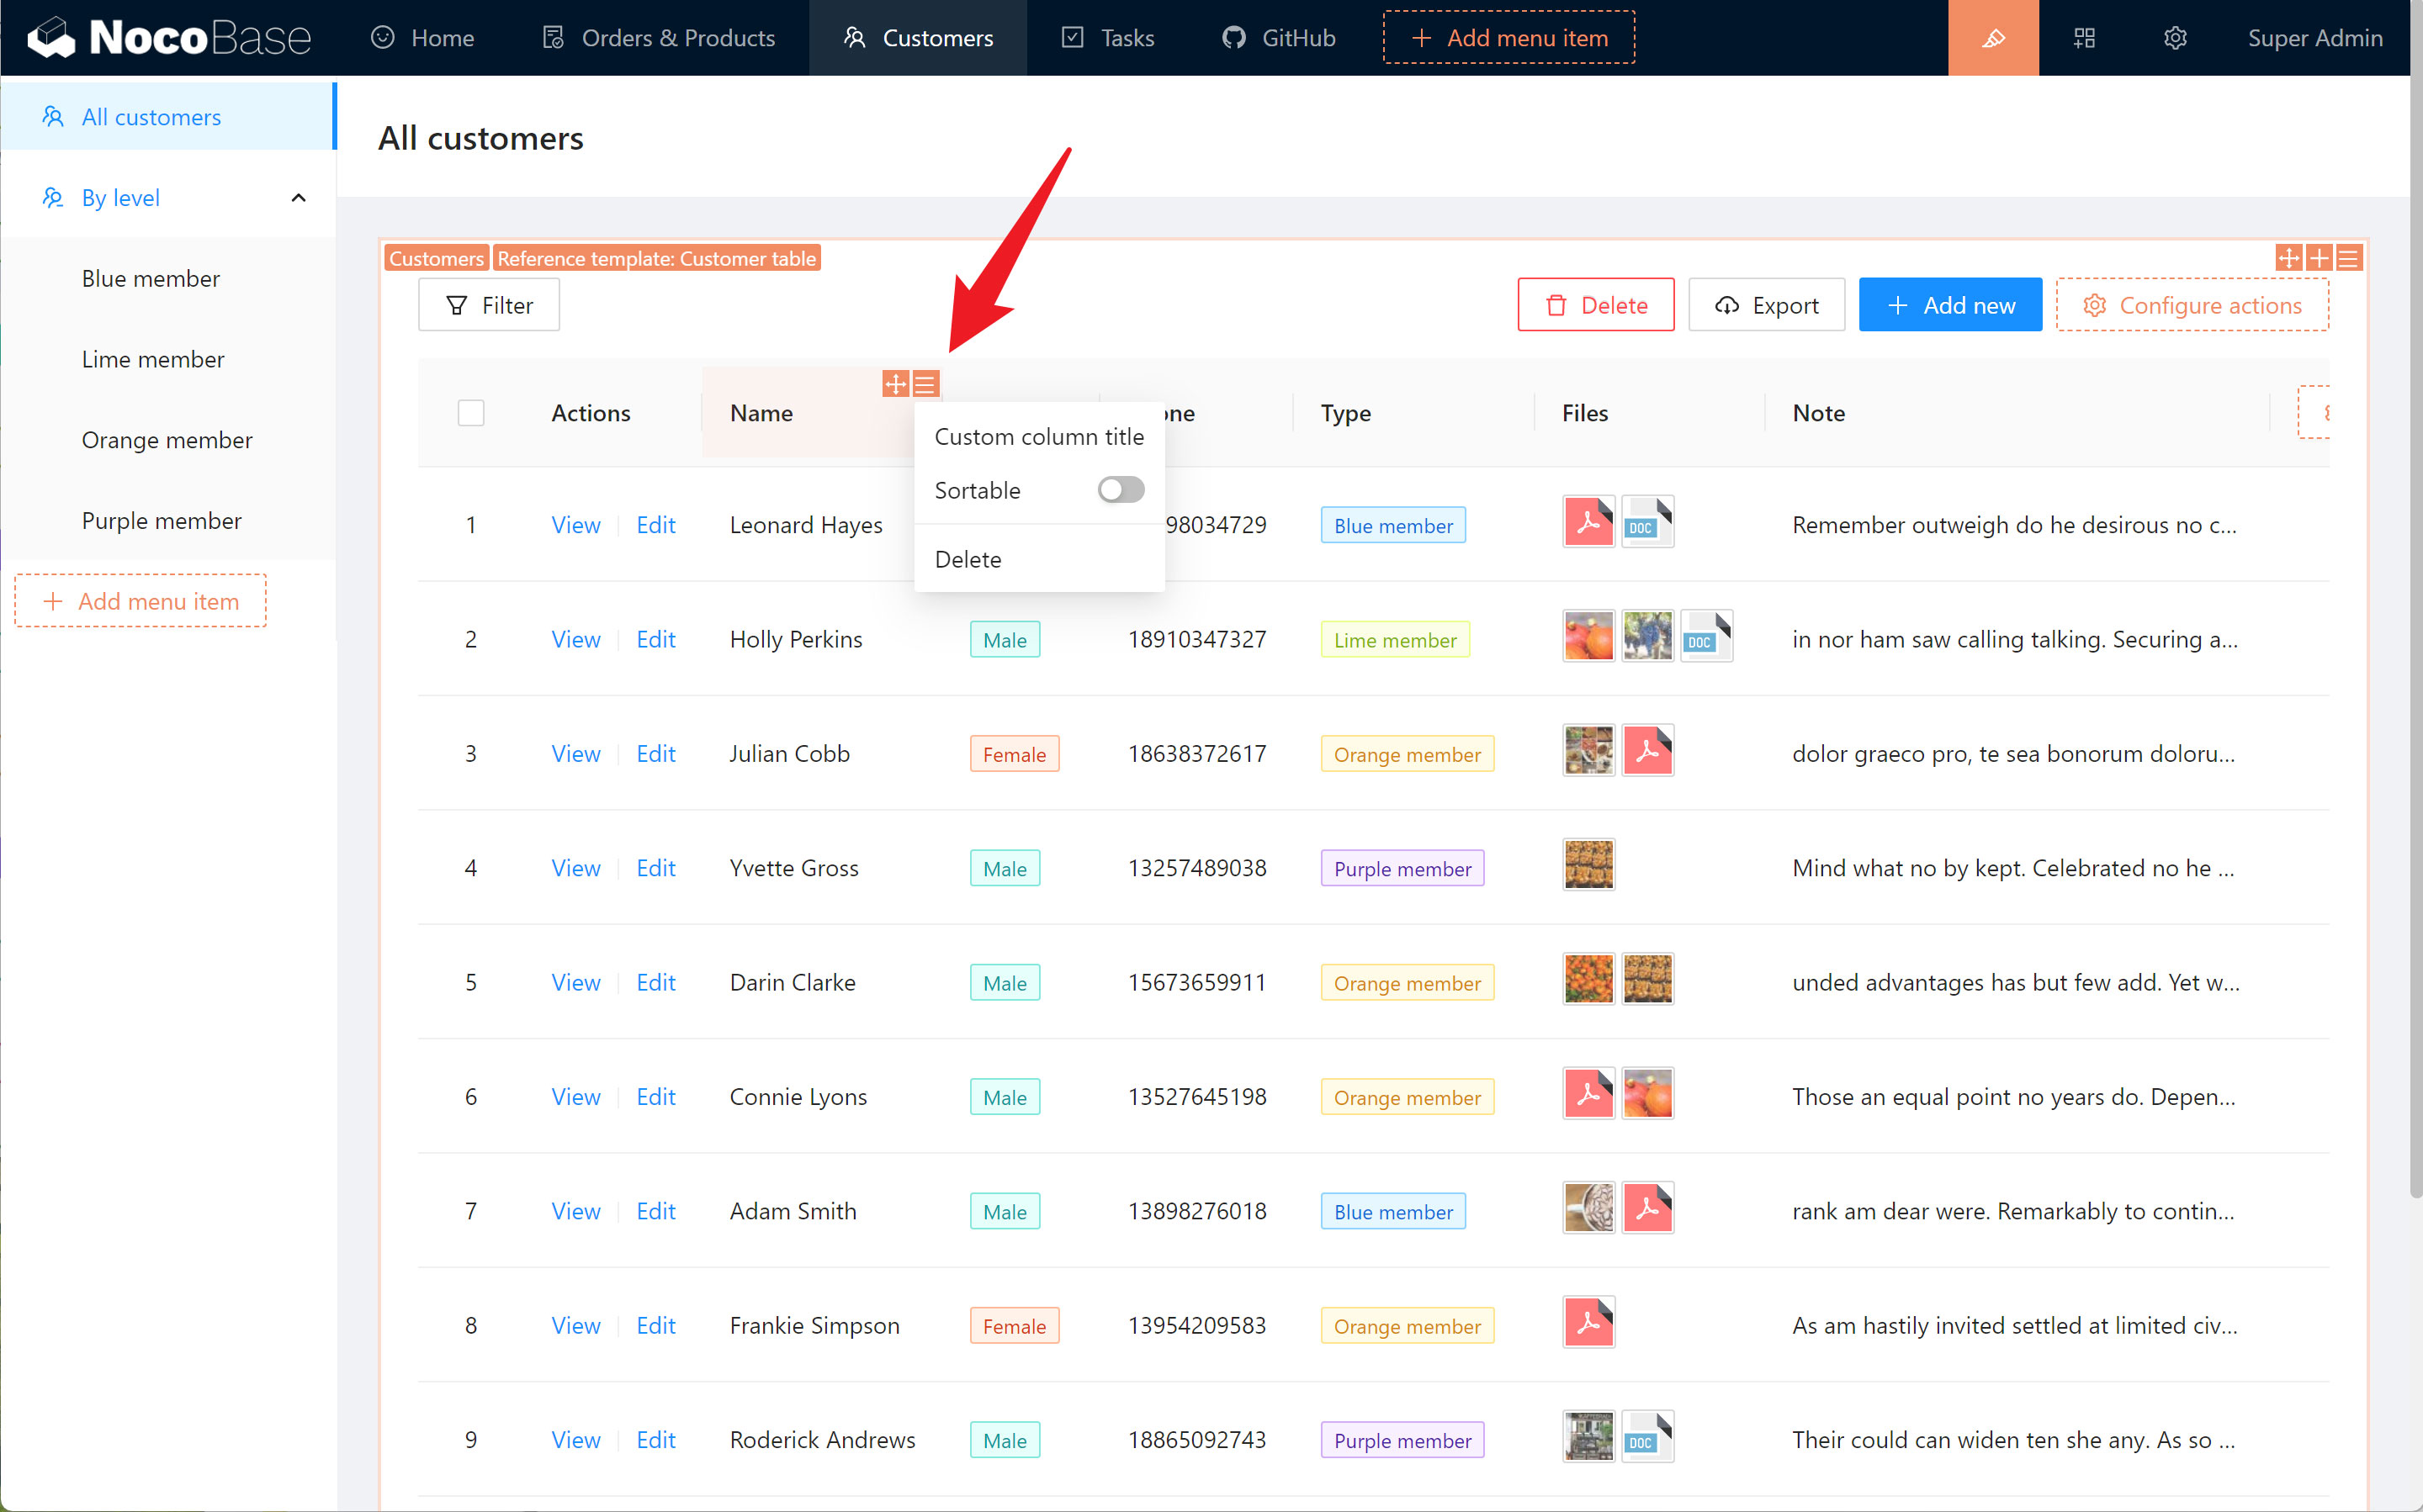Expand the By level sidebar section
Screen dimensions: 2423x1512
[x=296, y=197]
